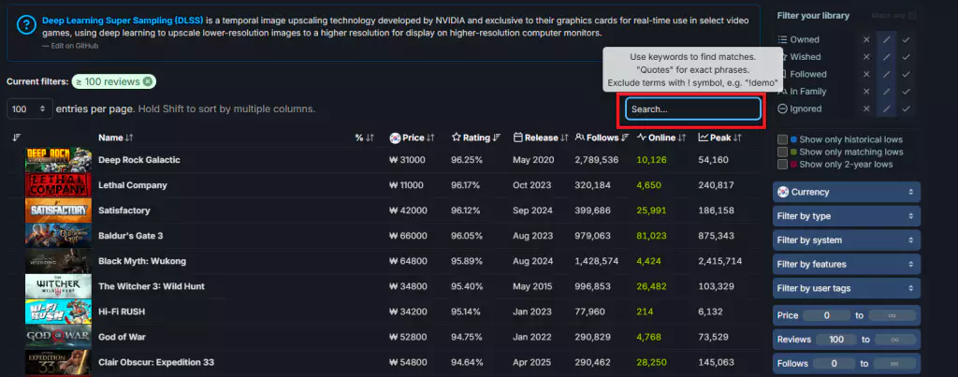This screenshot has width=958, height=377.
Task: Click the pulse icon in Online header
Action: pos(642,138)
